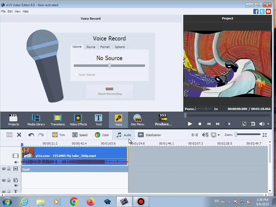Jump to the previous frame
Screen dimensions: 276x207
209,124
